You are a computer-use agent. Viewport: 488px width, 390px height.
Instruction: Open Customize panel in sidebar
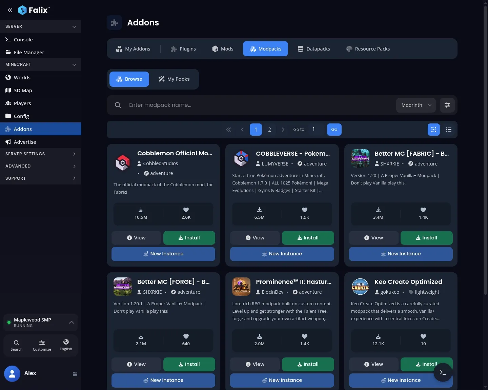pos(42,345)
